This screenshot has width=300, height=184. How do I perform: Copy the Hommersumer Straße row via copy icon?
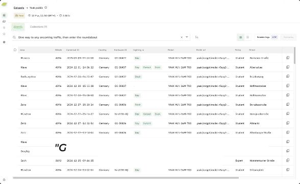point(288,160)
